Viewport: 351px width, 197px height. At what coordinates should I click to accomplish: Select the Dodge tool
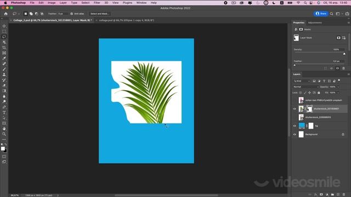pyautogui.click(x=4, y=102)
